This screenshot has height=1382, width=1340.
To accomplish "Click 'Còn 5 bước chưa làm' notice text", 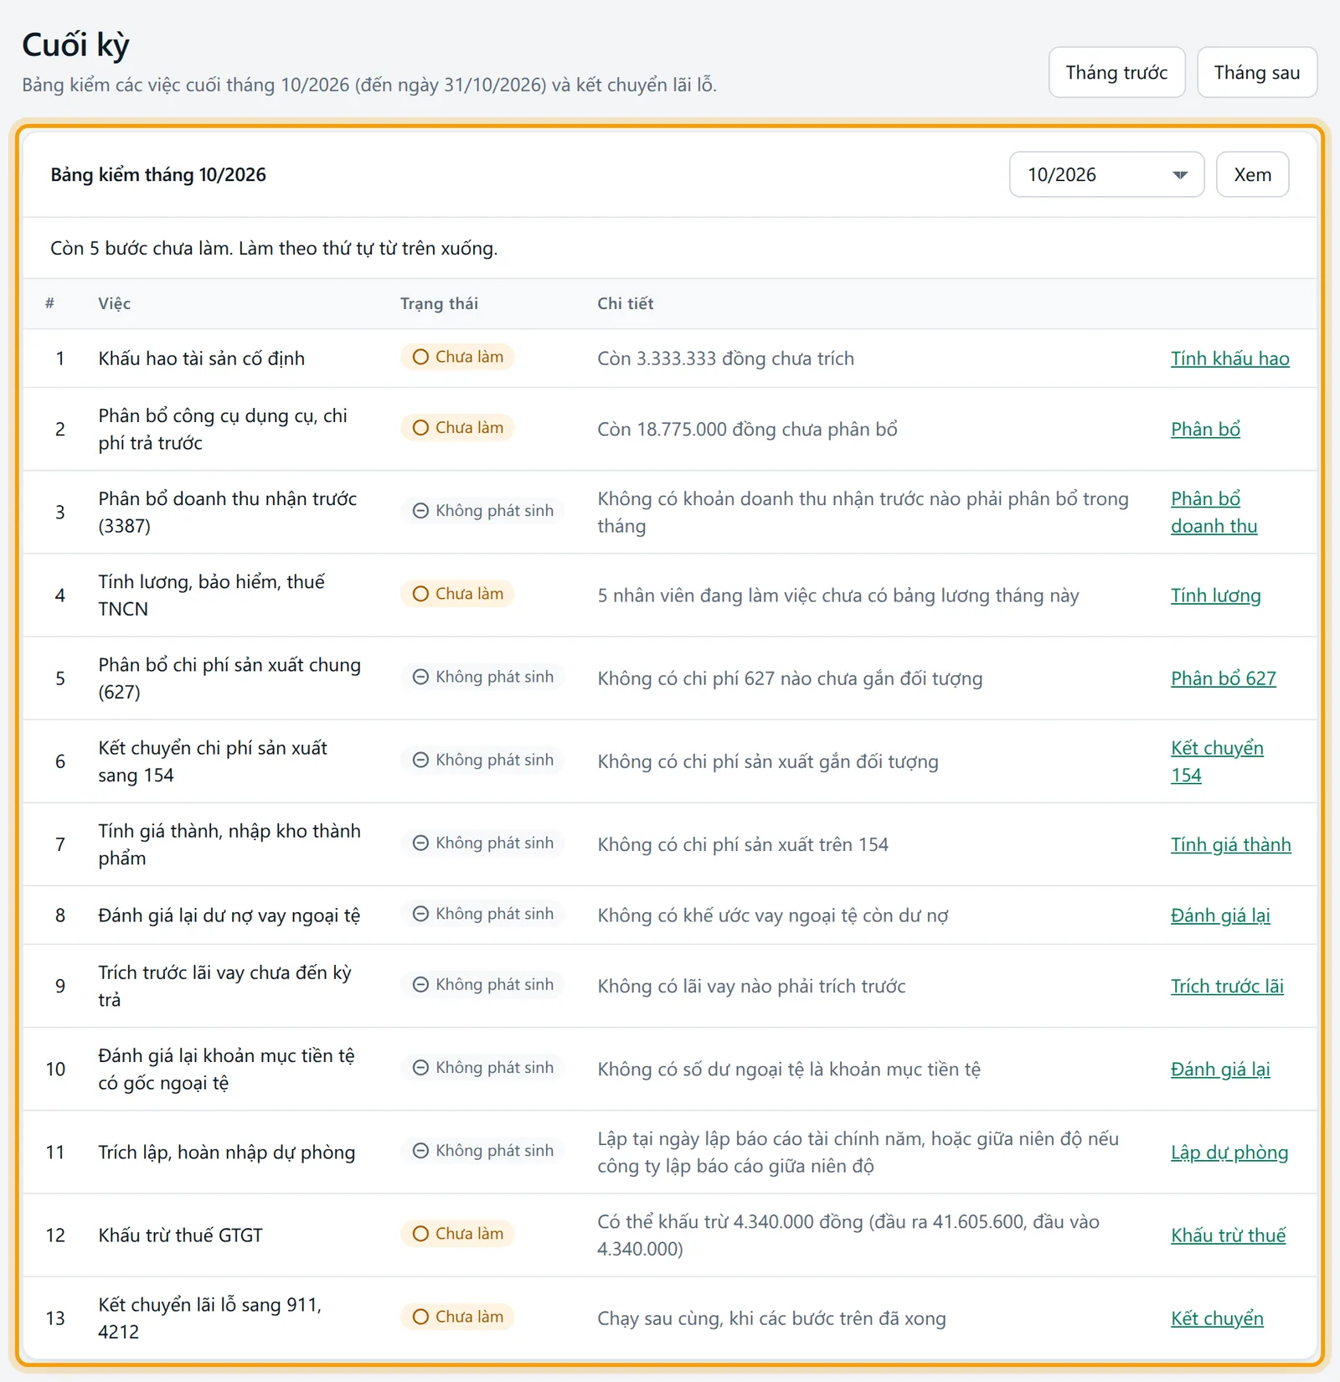I will (x=274, y=248).
